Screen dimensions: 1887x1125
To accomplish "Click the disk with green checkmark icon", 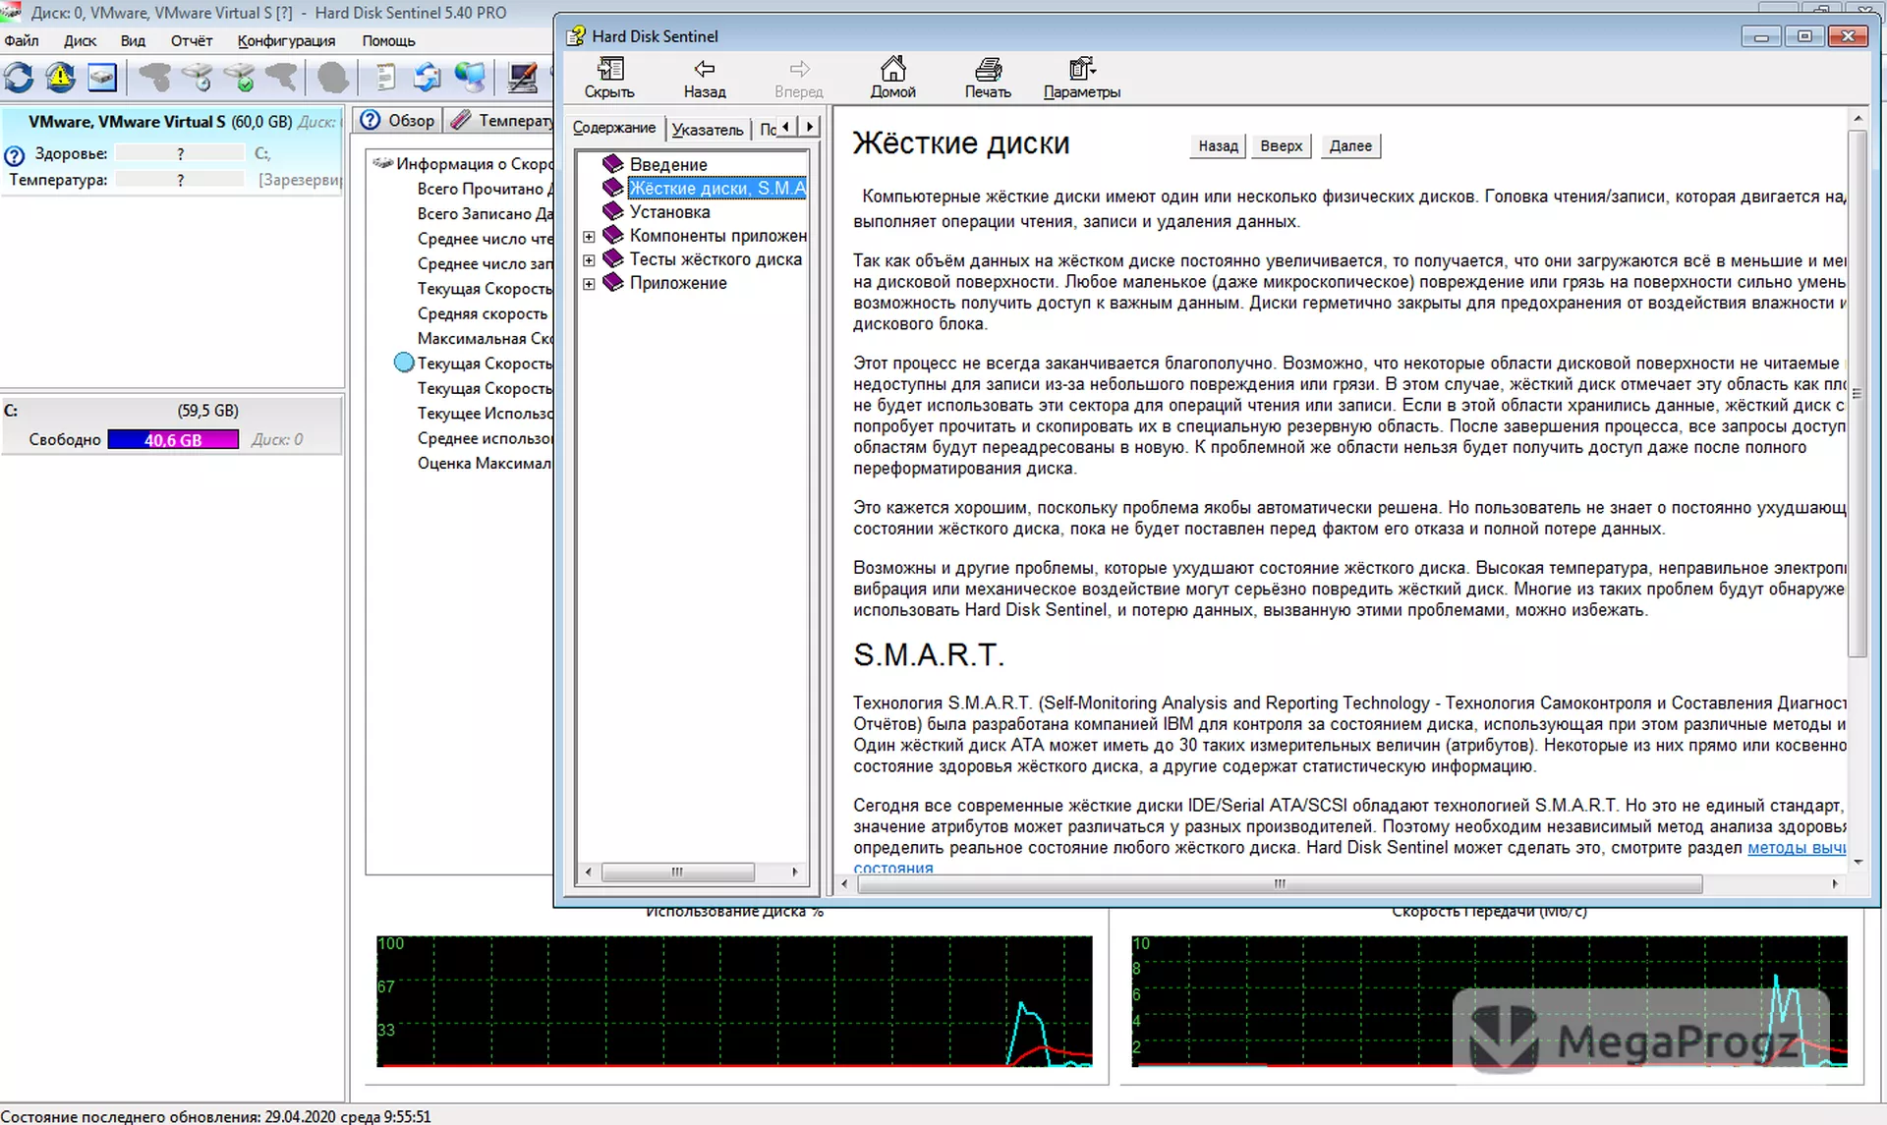I will [x=238, y=77].
